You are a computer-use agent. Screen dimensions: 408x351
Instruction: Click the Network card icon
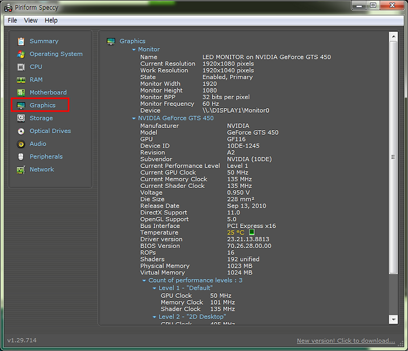tap(21, 169)
